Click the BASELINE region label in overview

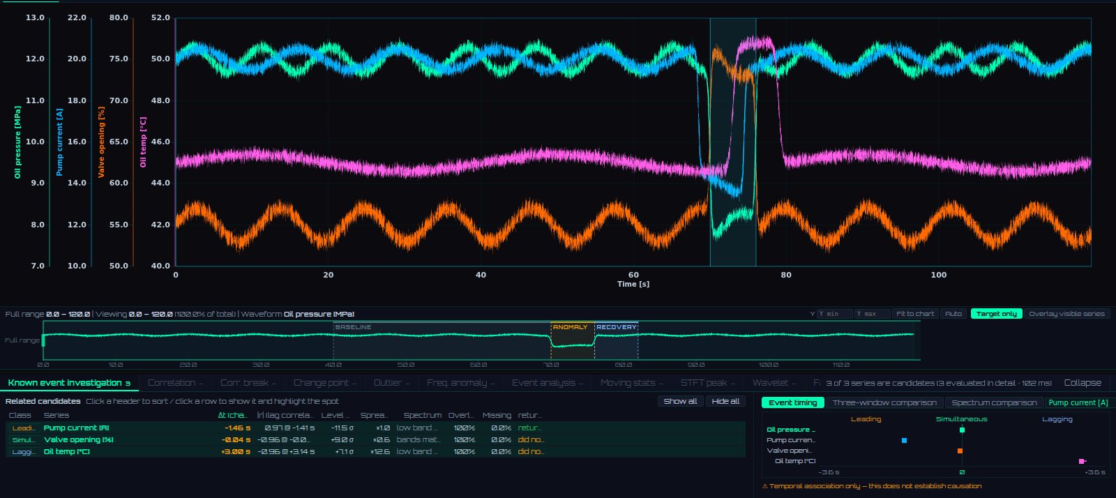click(x=353, y=327)
